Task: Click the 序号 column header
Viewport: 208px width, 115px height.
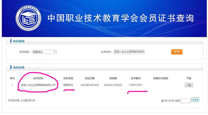Action: point(12,78)
